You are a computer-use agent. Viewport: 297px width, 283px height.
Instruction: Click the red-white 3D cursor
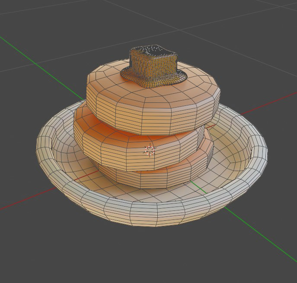point(150,150)
